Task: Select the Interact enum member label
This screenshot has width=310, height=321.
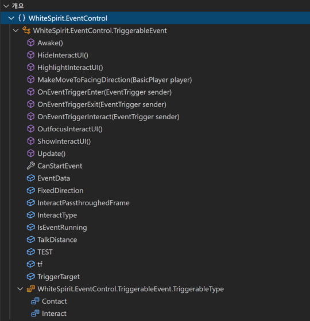Action: 54,314
